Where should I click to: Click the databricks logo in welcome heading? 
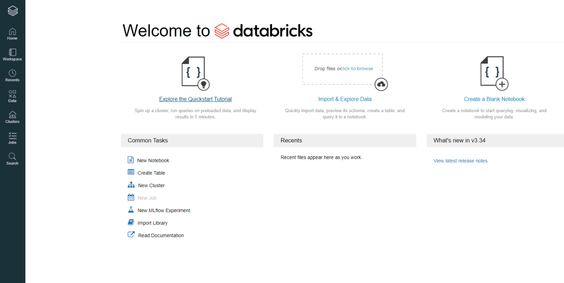(x=263, y=31)
